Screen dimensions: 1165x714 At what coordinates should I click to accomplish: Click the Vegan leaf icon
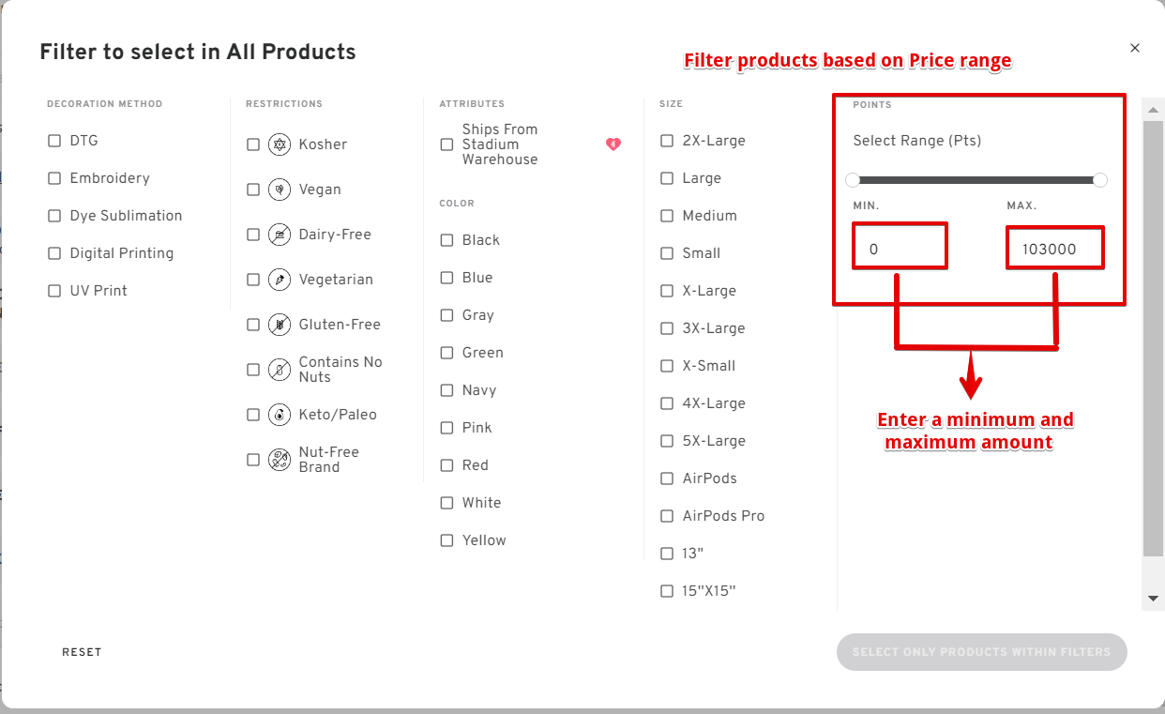tap(279, 190)
